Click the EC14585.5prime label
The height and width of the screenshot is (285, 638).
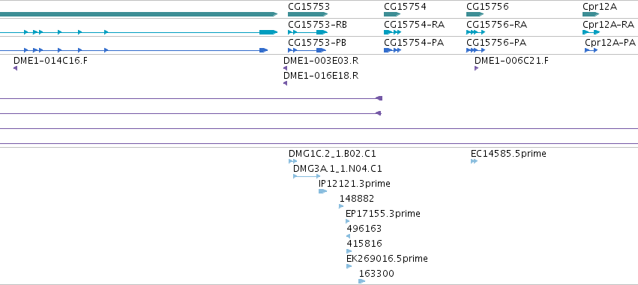coord(508,154)
